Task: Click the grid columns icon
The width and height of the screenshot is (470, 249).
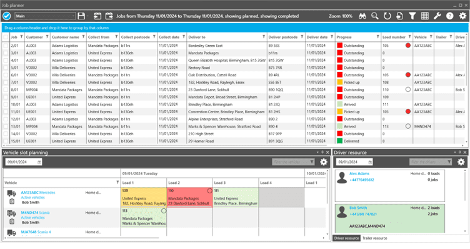Action: 425,16
